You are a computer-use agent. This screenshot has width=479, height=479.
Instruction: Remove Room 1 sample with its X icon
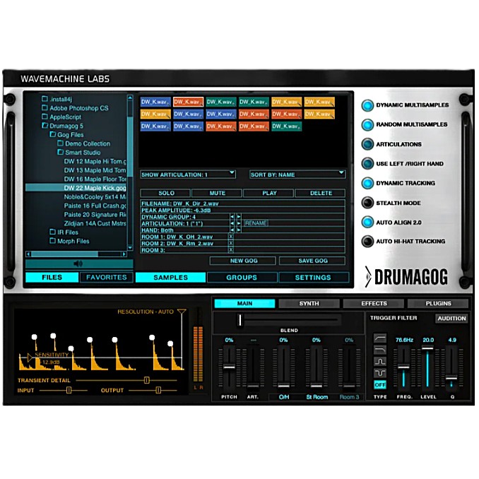click(x=231, y=237)
